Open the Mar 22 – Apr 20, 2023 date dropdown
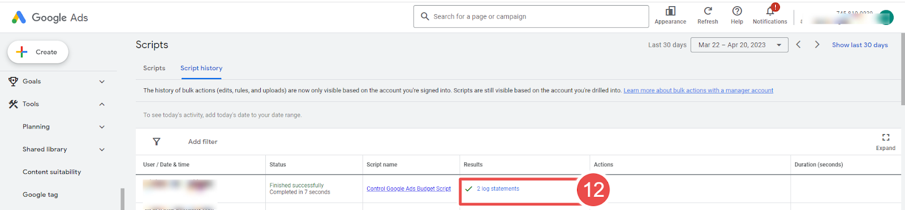The height and width of the screenshot is (210, 905). [739, 45]
